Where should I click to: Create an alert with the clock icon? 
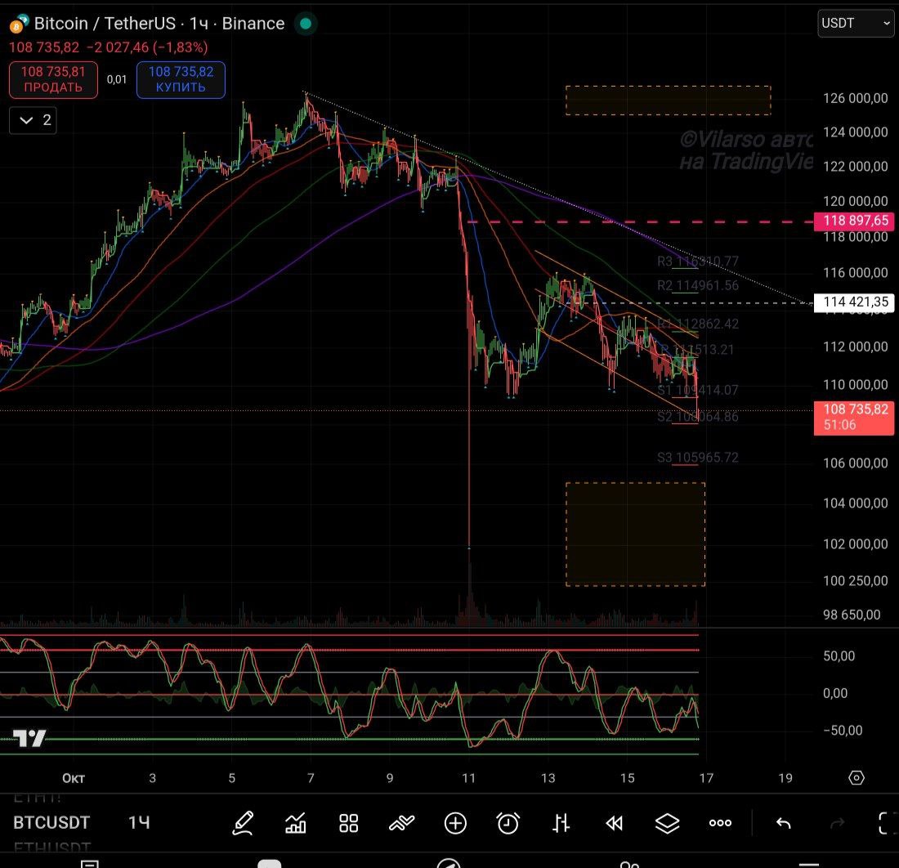508,823
